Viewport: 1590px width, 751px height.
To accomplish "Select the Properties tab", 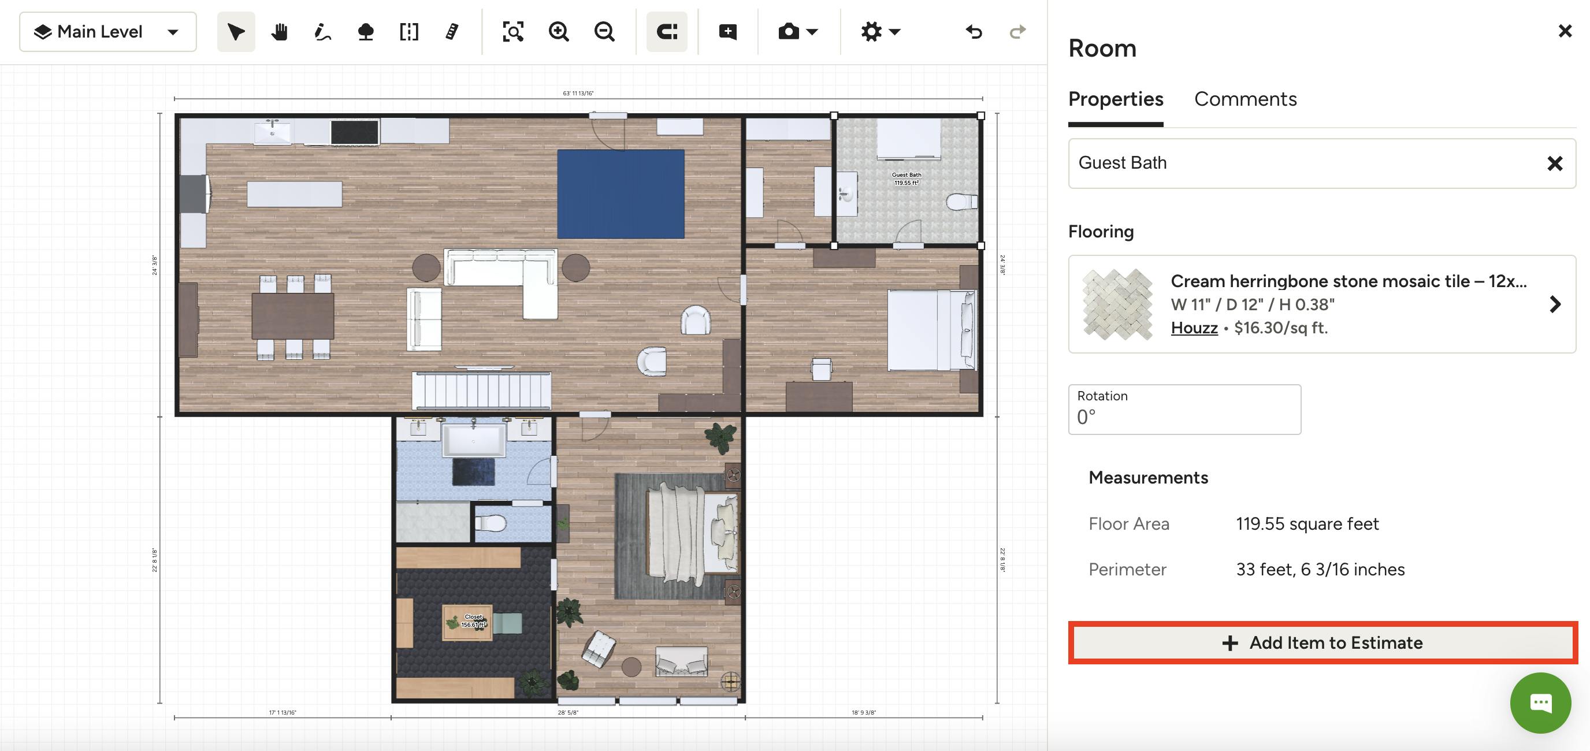I will (1115, 99).
